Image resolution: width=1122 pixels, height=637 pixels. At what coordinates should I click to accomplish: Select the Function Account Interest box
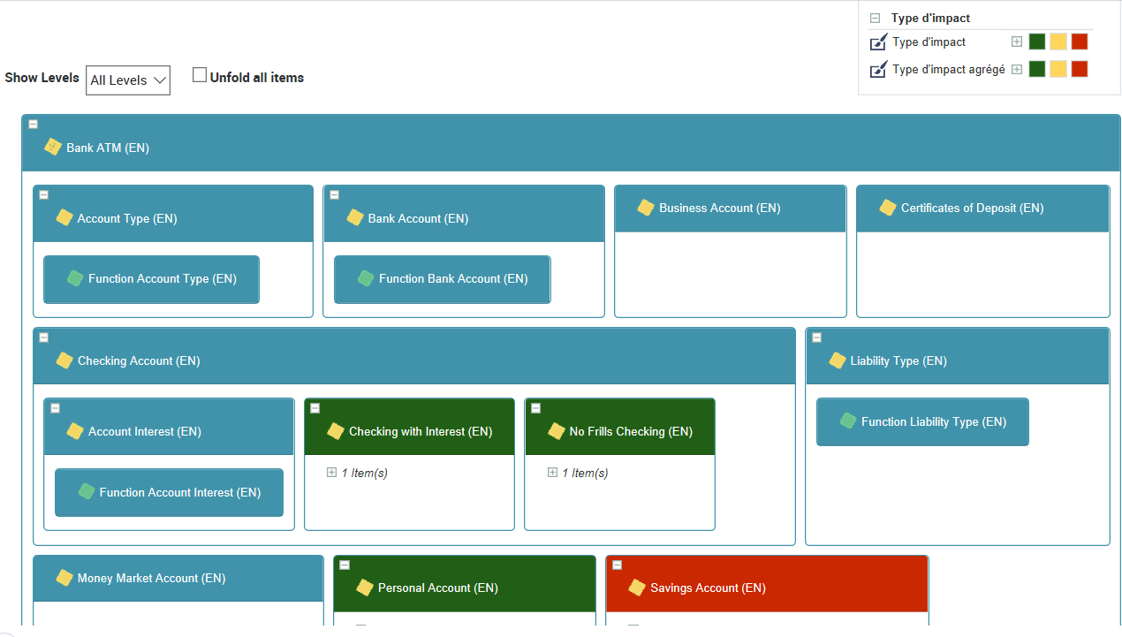coord(169,492)
